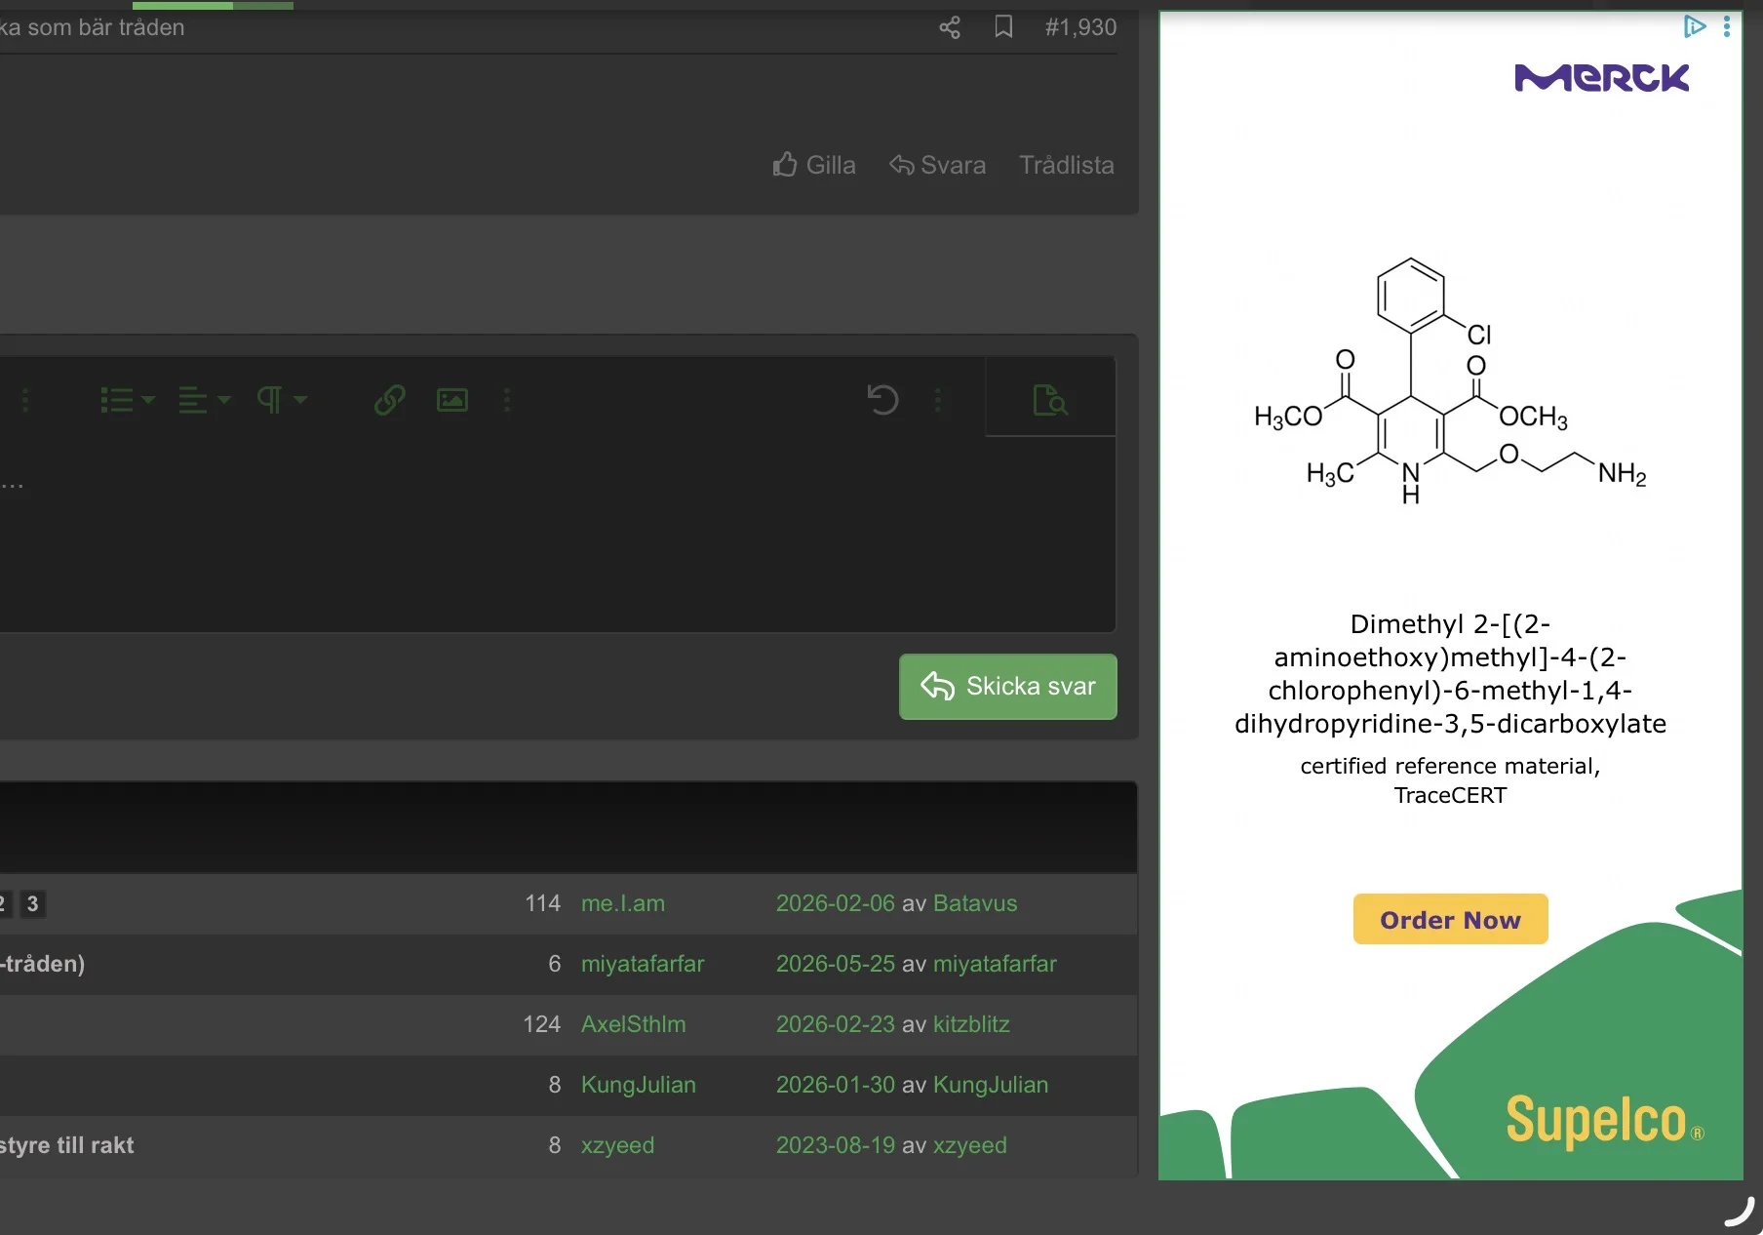Open latest post dated 2023-08-19
The height and width of the screenshot is (1235, 1763).
(836, 1145)
